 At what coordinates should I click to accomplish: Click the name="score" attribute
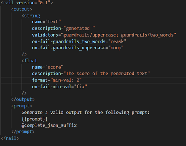[x=47, y=67]
